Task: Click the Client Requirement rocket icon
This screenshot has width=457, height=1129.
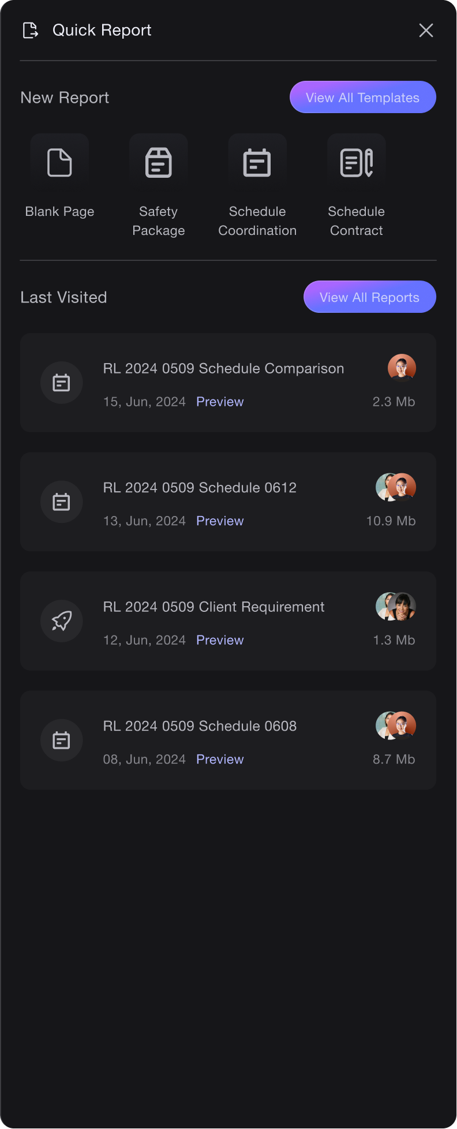Action: click(62, 621)
